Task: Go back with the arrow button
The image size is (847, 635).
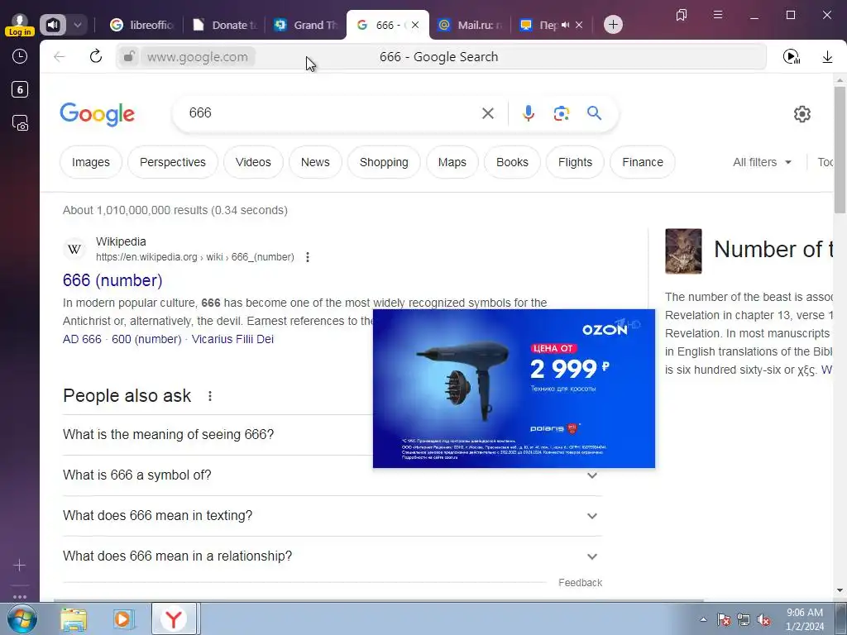Action: pyautogui.click(x=60, y=57)
